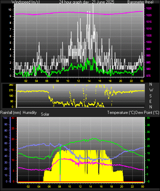Click the E compass direction label
Viewport: 160px width, 191px height.
150,101
